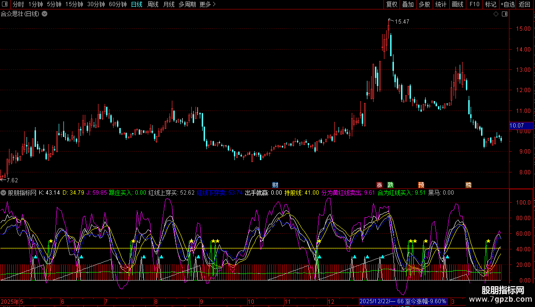The width and height of the screenshot is (535, 307).
Task: Add stock via +自选 button
Action: click(x=507, y=4)
